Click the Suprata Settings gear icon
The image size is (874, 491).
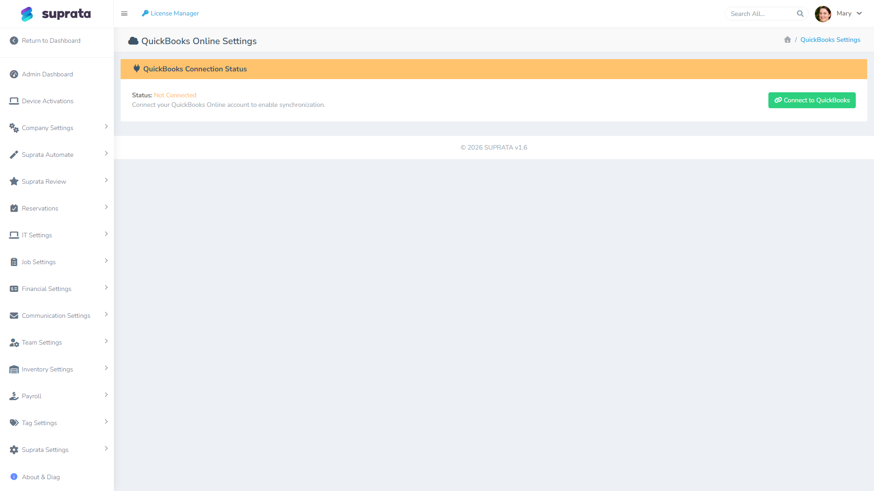coord(14,450)
